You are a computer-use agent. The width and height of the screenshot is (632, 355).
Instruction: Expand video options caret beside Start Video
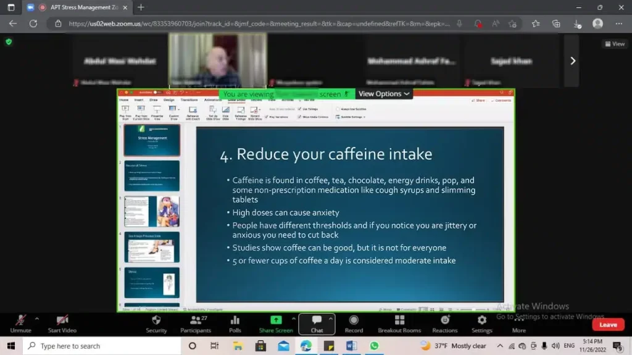tap(83, 319)
